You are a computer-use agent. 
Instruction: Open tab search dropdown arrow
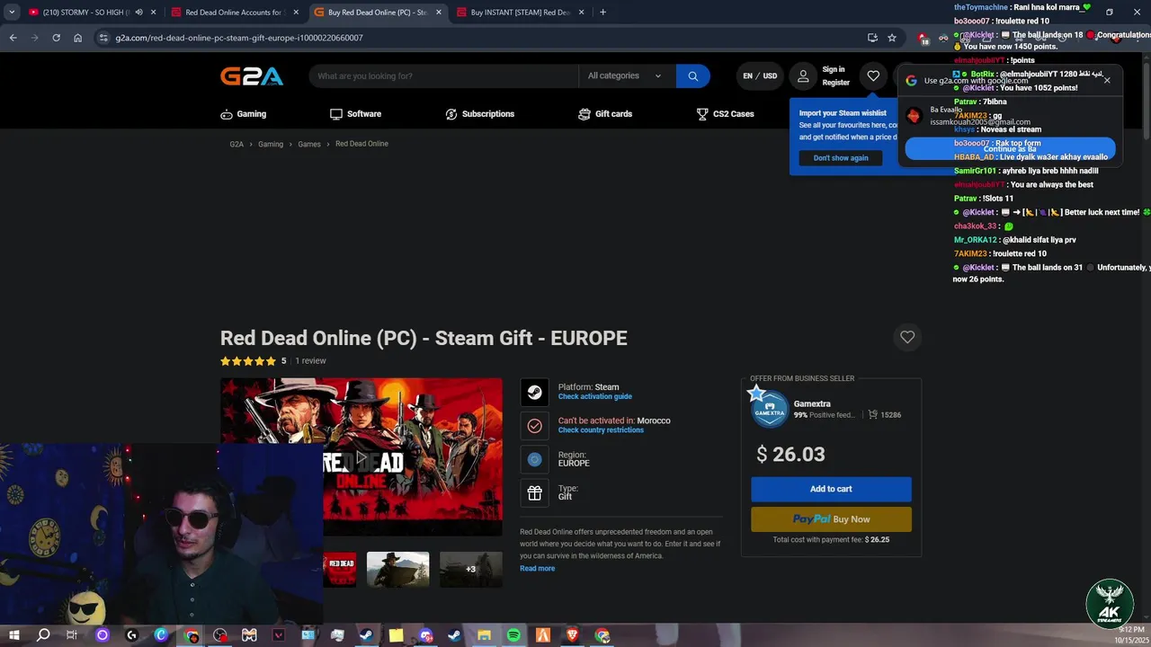(x=12, y=13)
